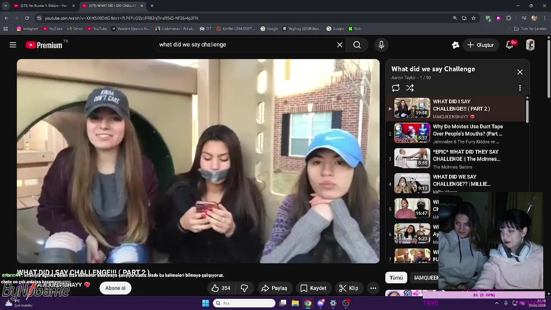The width and height of the screenshot is (551, 310).
Task: Open Chrome from taskbar
Action: pos(308,303)
